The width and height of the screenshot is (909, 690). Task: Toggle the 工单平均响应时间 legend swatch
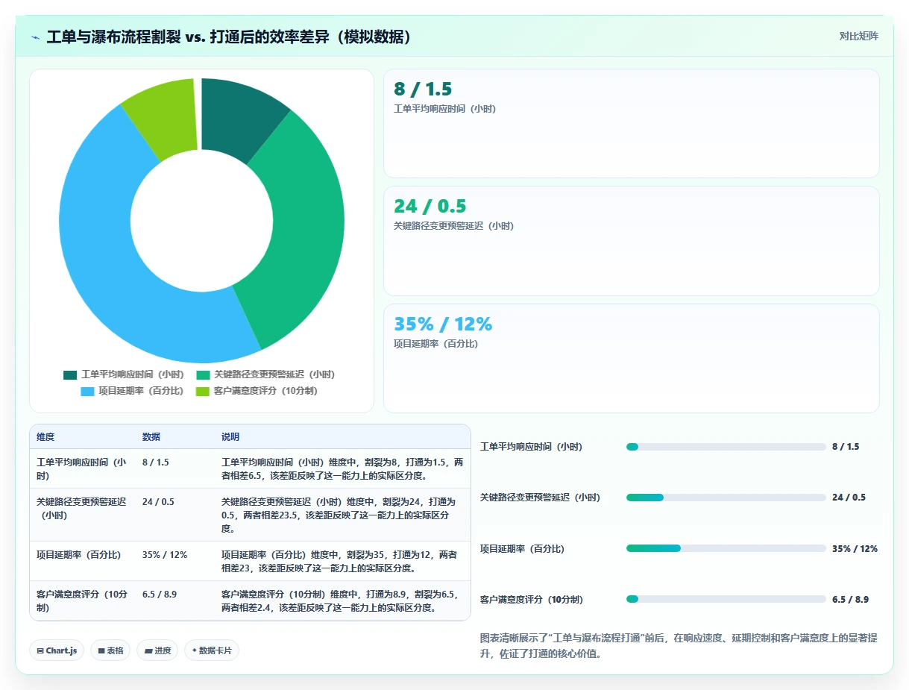70,374
